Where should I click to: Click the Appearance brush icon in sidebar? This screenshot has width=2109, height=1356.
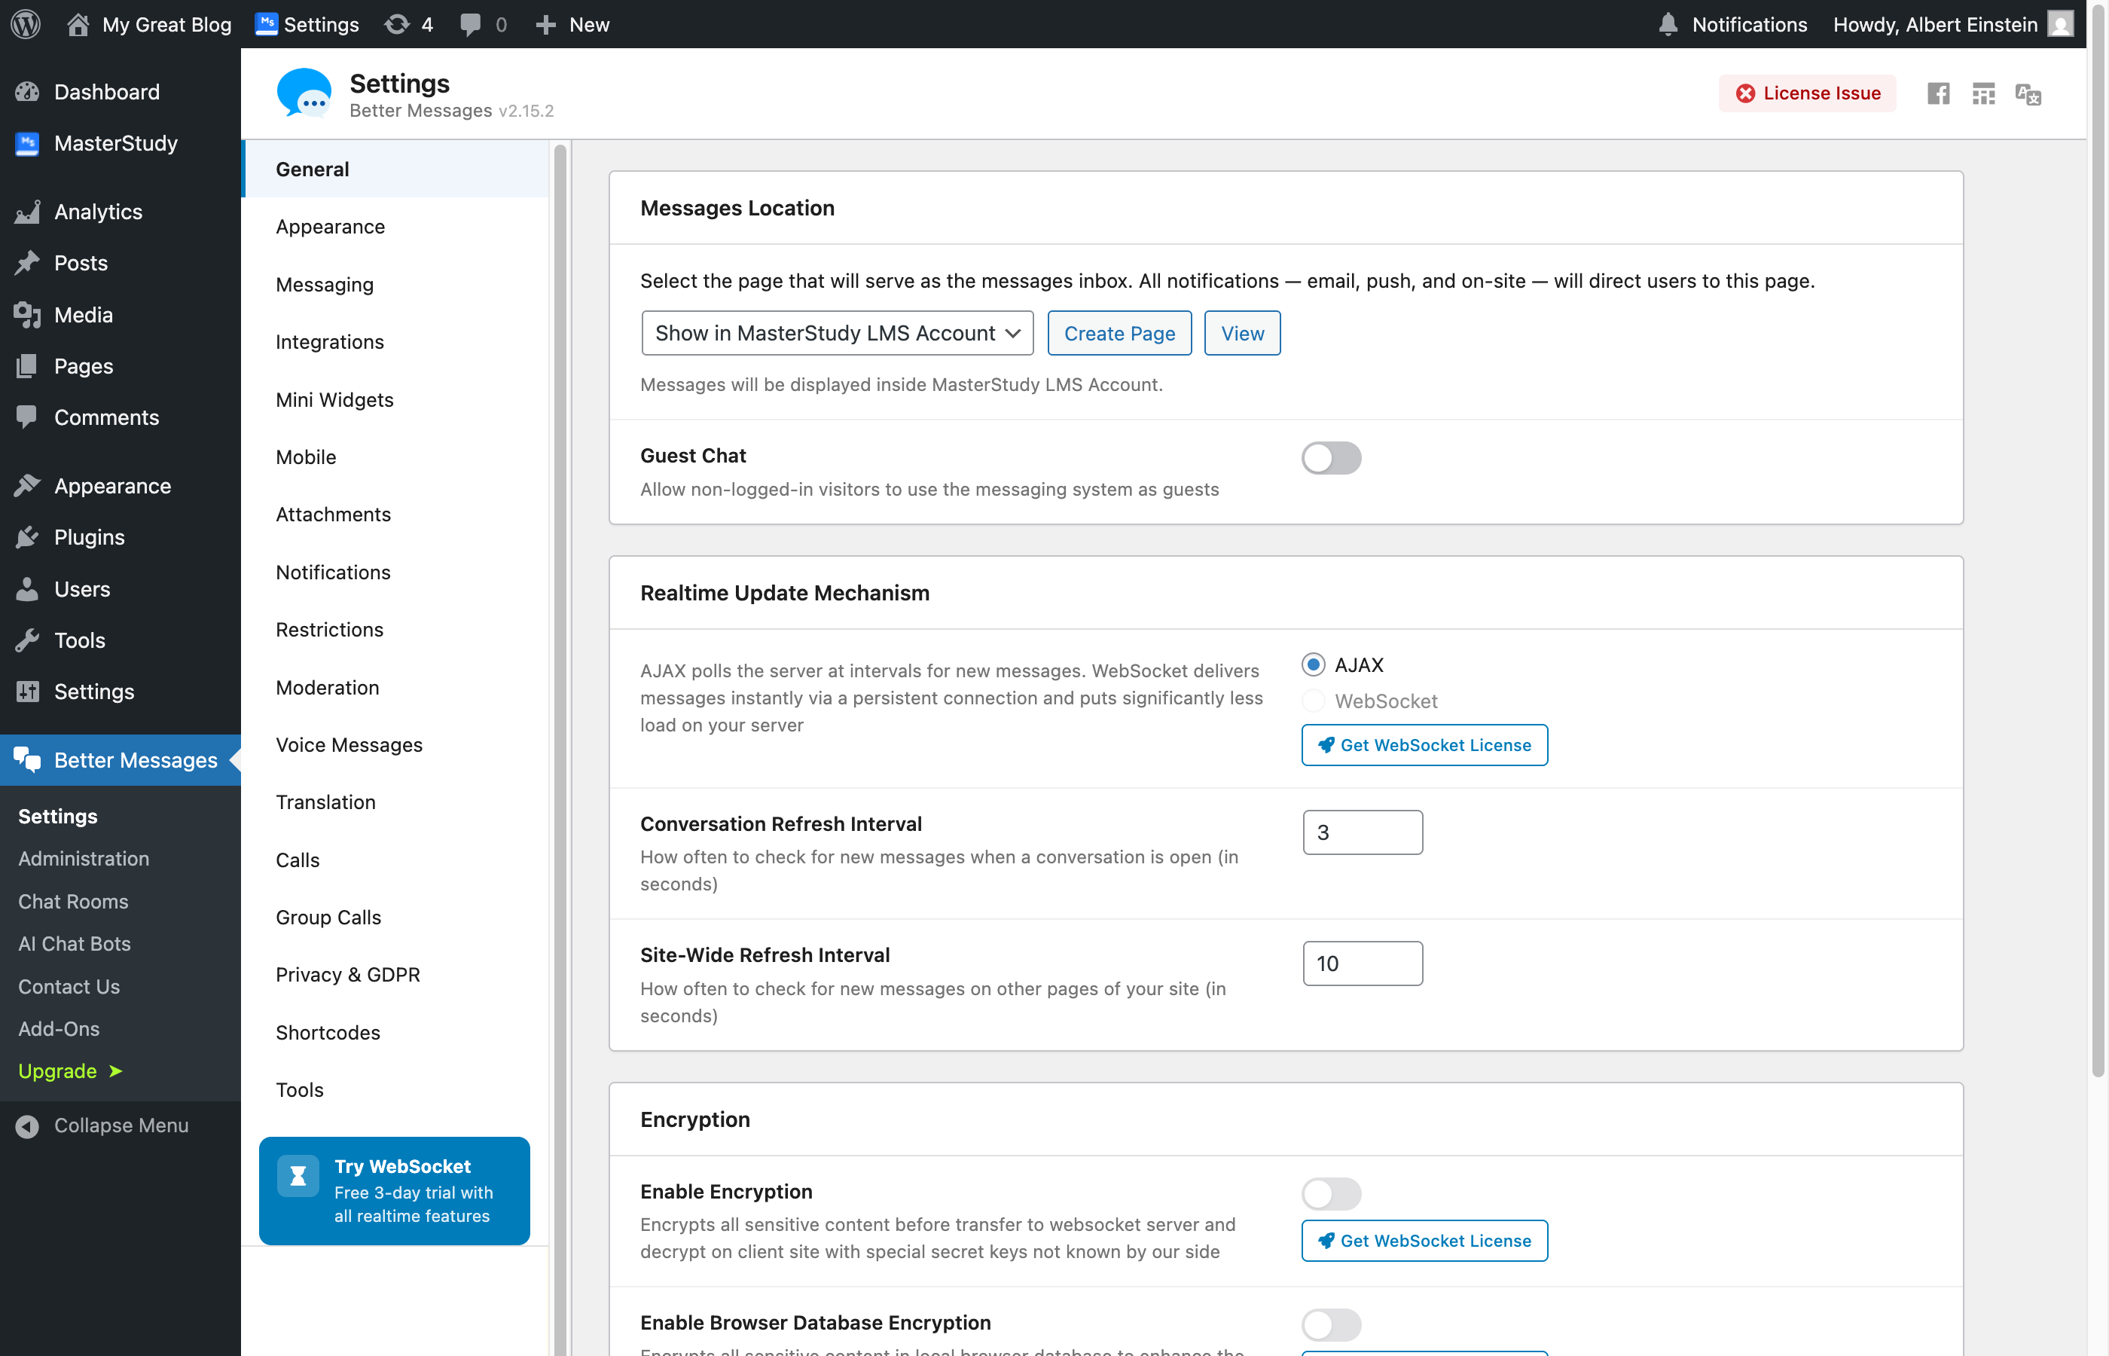click(27, 485)
